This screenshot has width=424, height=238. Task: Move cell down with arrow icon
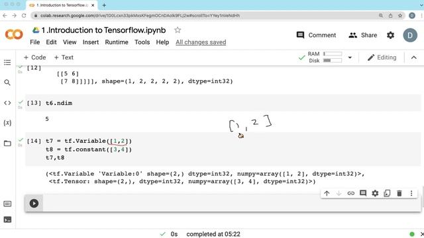pyautogui.click(x=339, y=193)
